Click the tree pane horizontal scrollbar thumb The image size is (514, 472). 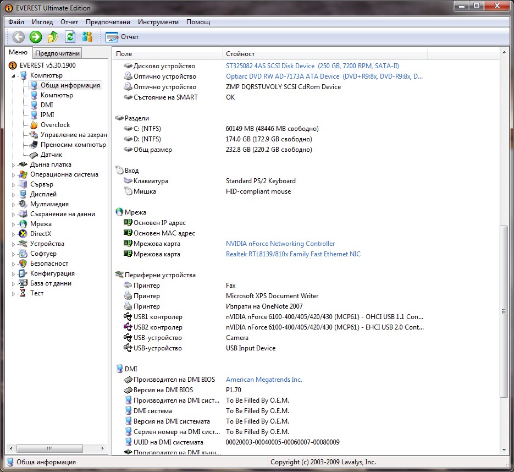click(x=49, y=448)
